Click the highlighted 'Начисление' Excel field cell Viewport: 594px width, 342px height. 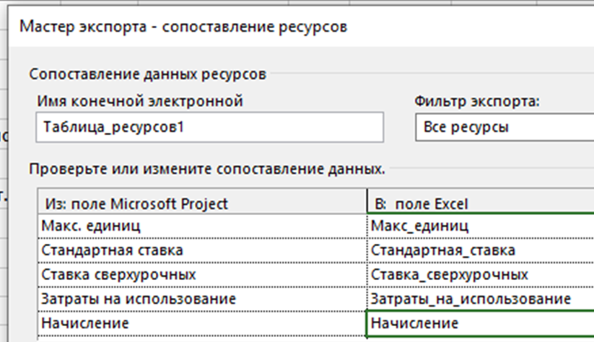pos(481,323)
